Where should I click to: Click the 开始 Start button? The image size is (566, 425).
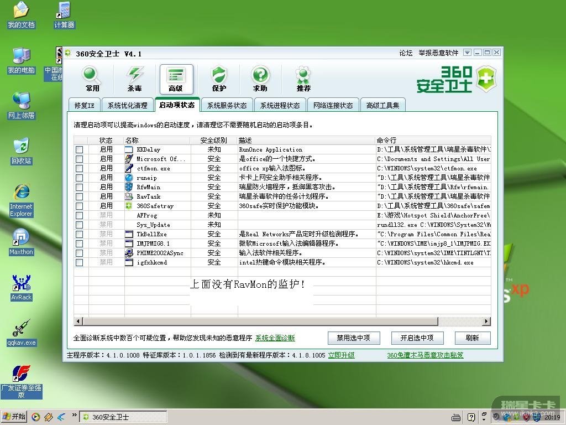click(14, 417)
